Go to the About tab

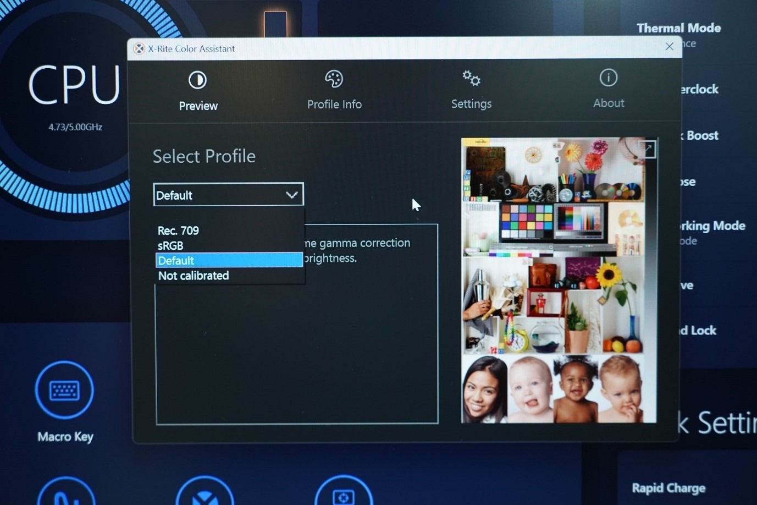tap(608, 89)
